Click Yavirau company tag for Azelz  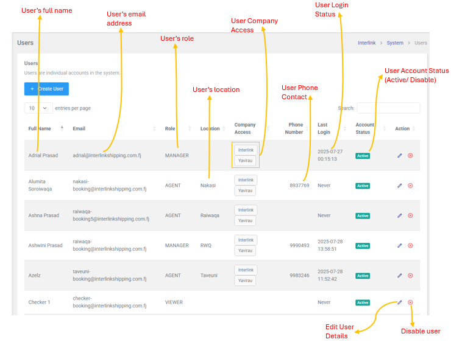pos(246,281)
